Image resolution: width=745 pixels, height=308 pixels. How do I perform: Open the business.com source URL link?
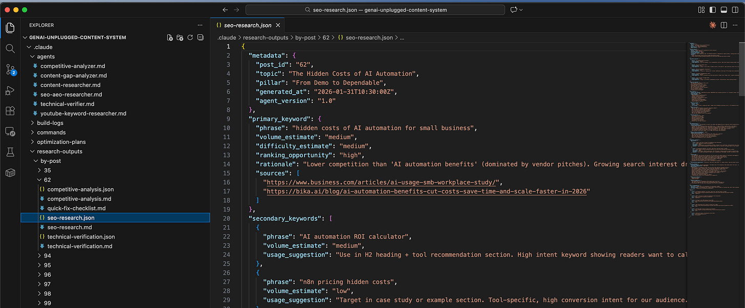[382, 182]
